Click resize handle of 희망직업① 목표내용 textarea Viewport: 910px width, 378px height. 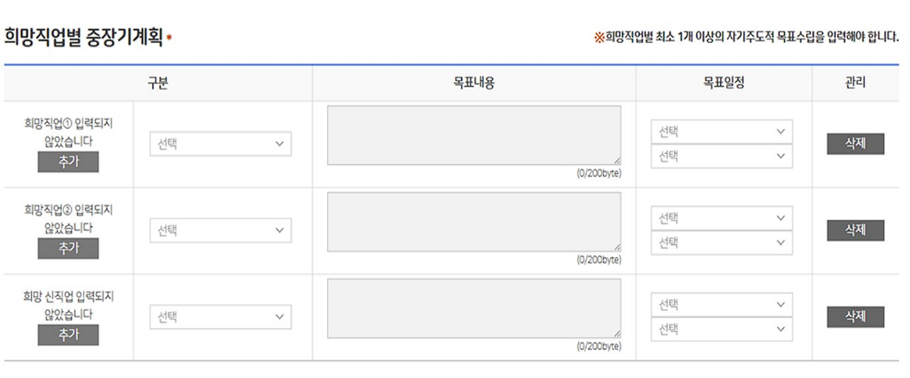pyautogui.click(x=617, y=161)
